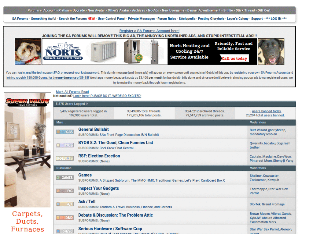View total users banned list
Screen dimensions: 313x234
coord(270,115)
